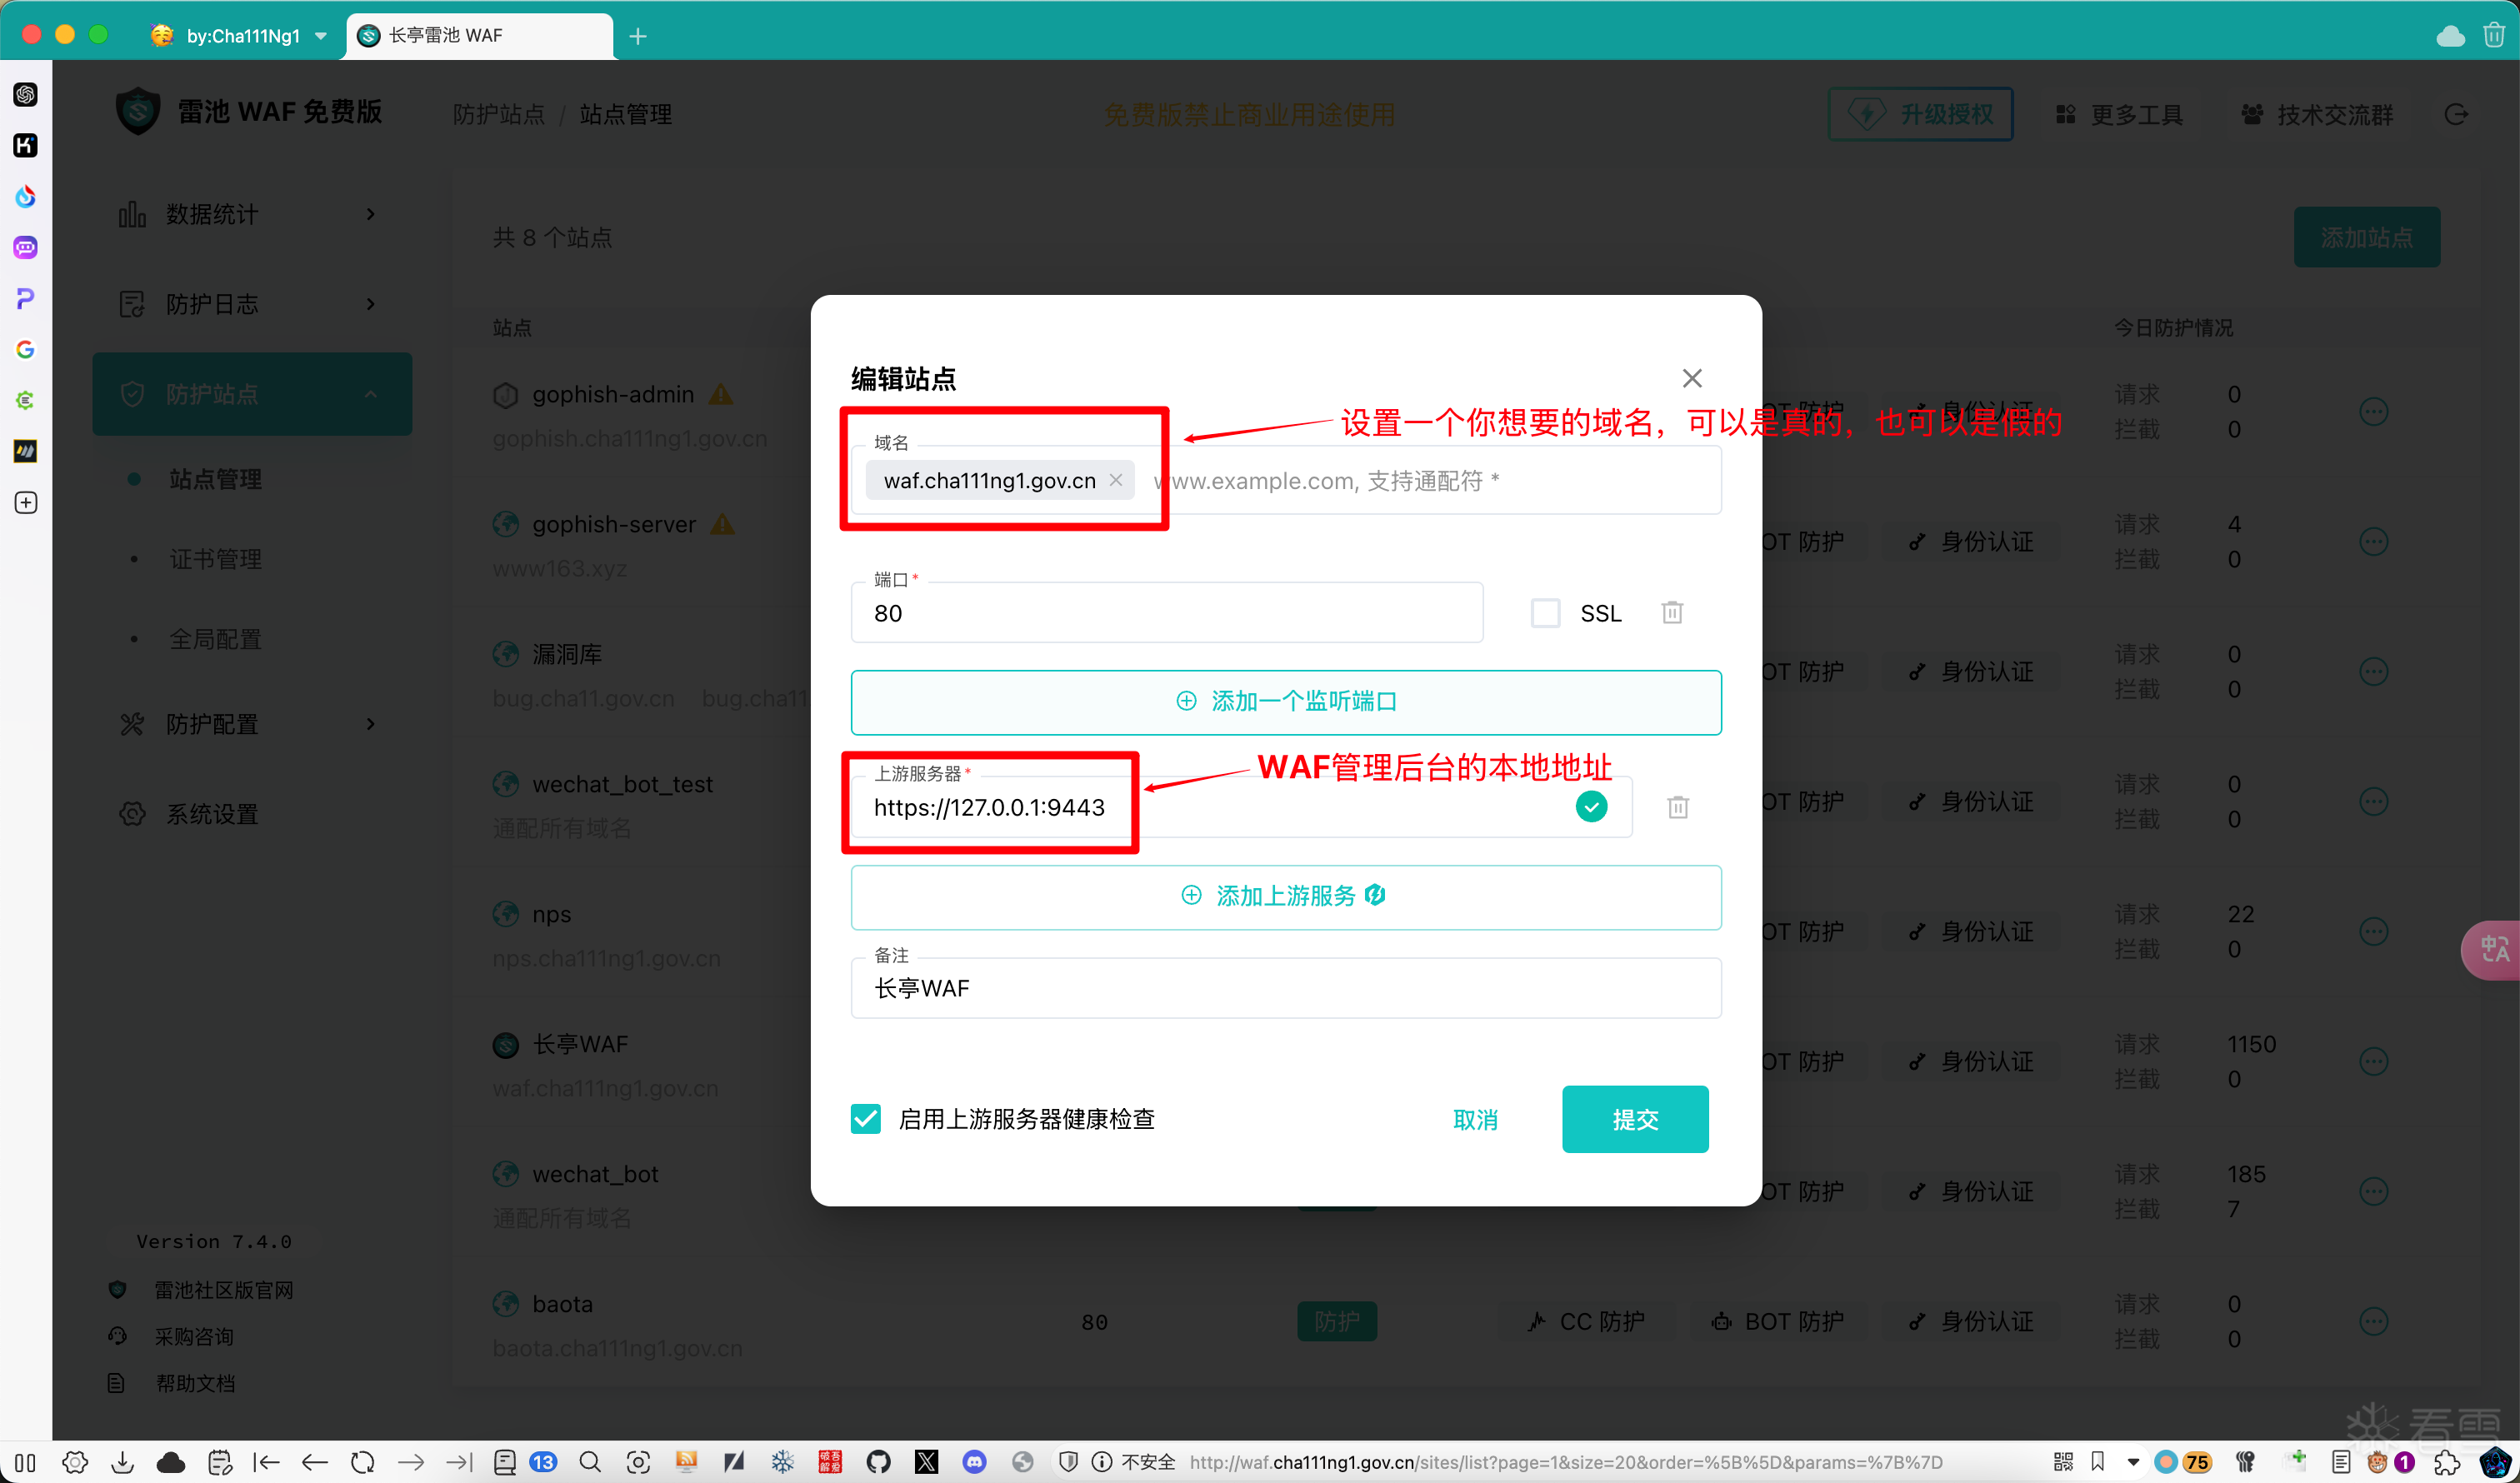Open 更多工具 in the header

pyautogui.click(x=2120, y=114)
